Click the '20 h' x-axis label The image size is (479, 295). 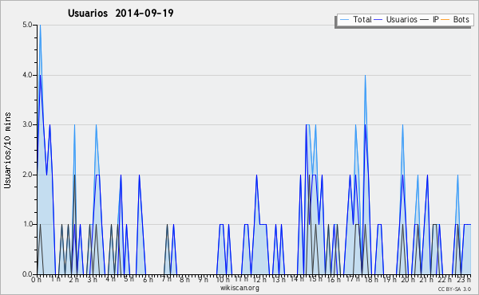pos(408,280)
